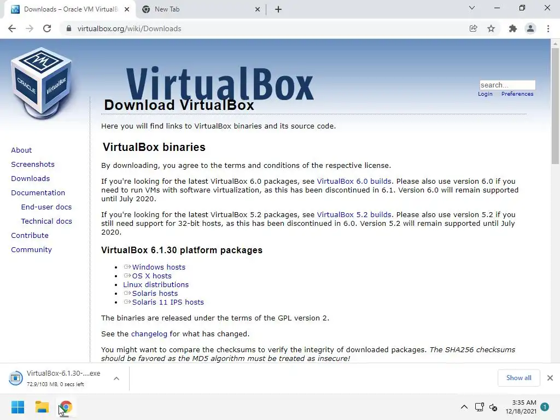
Task: Click the download item's file icon
Action: pos(15,378)
